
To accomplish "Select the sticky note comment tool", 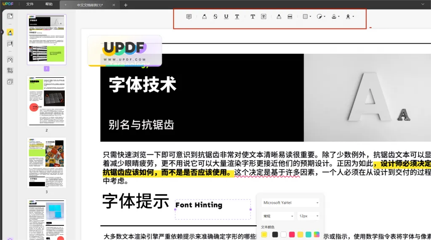I will coord(189,17).
